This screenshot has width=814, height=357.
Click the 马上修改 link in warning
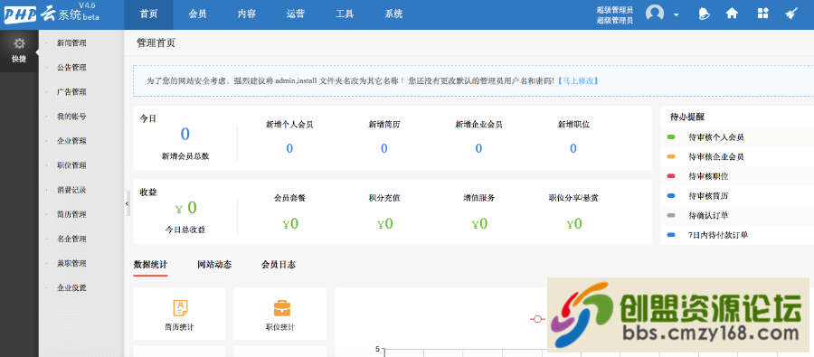(x=578, y=81)
